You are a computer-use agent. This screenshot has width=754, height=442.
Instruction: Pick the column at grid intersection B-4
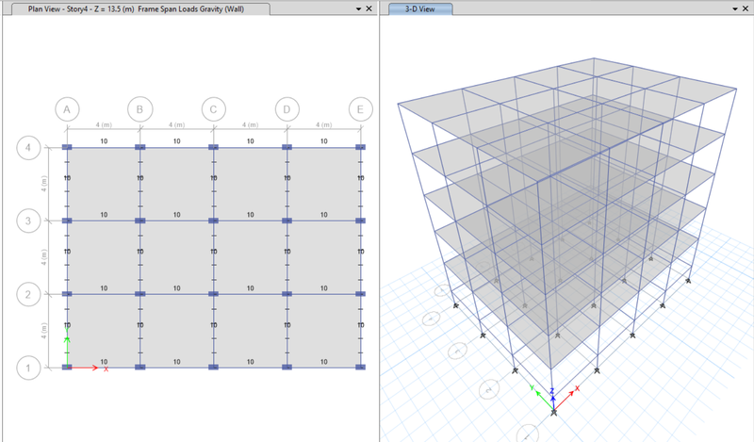coord(139,147)
